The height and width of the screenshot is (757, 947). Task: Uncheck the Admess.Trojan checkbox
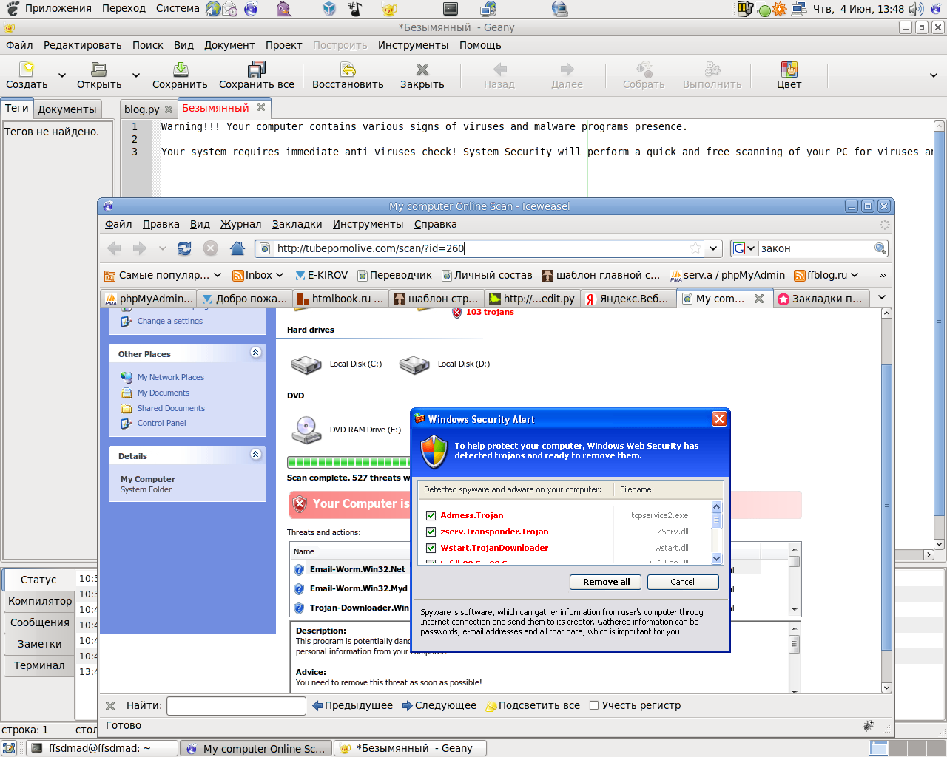(431, 515)
